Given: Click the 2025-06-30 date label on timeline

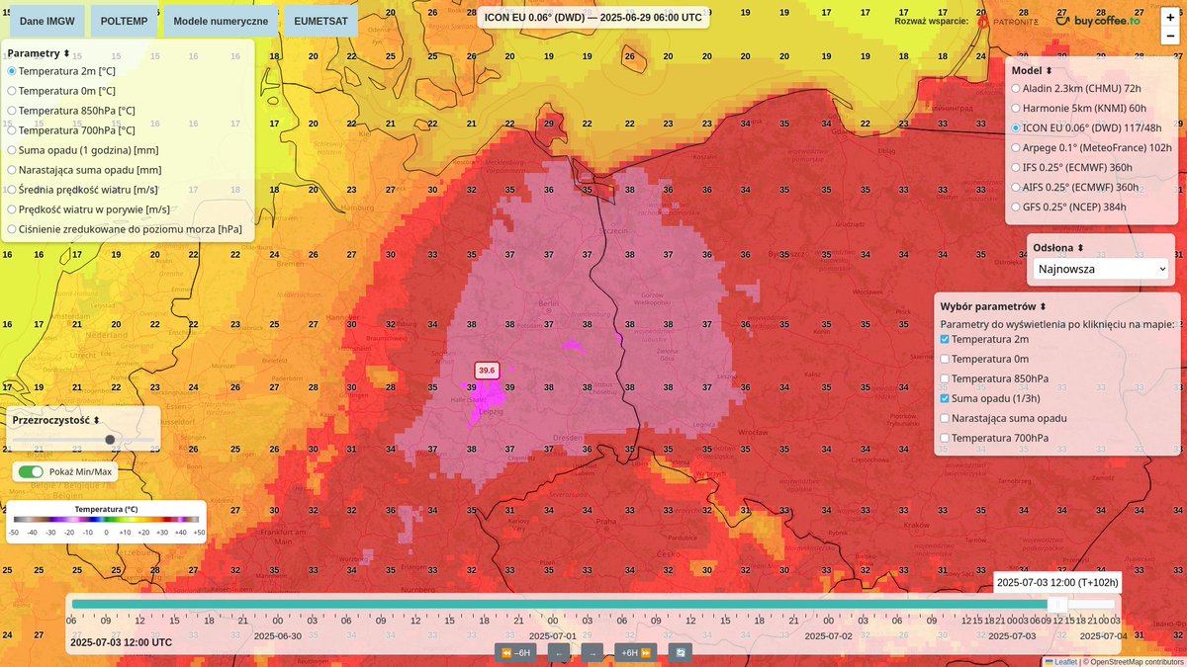Looking at the screenshot, I should [x=278, y=635].
